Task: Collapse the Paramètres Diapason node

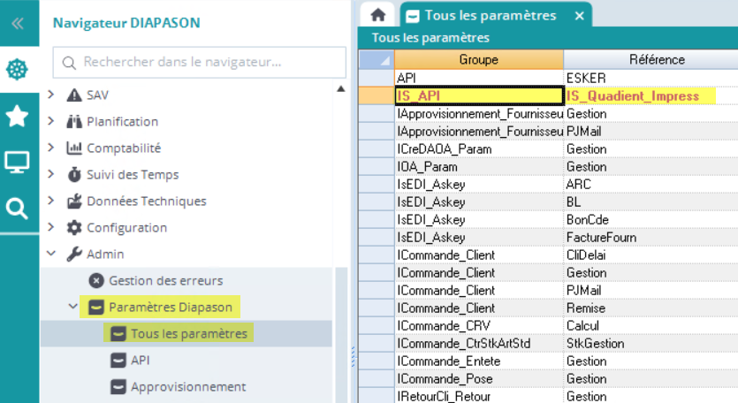Action: (73, 307)
